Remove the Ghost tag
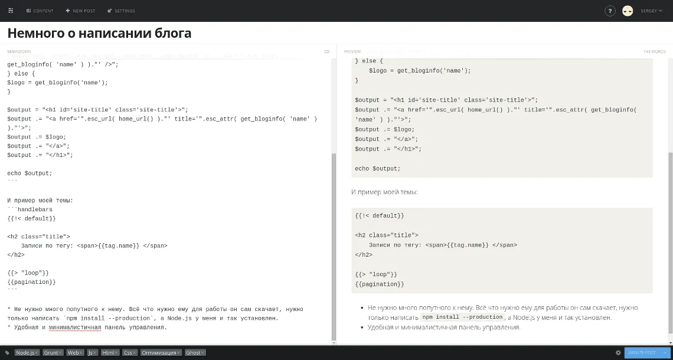The image size is (673, 360). coord(202,353)
